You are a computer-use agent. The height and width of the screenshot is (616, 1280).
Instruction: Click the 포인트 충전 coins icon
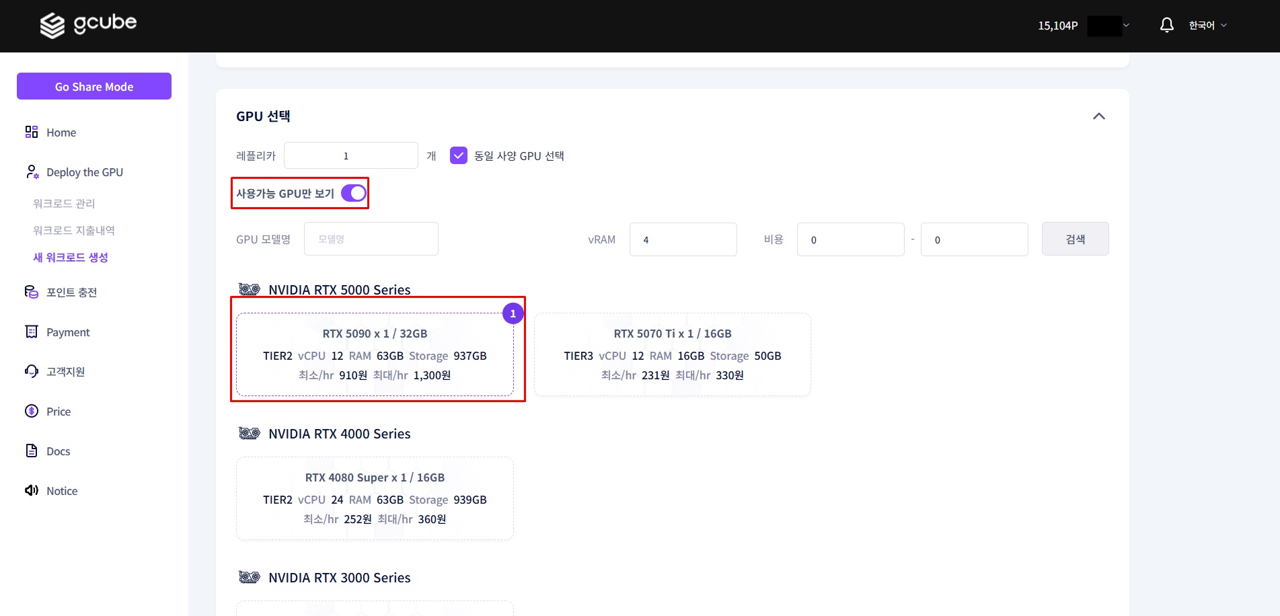point(32,292)
